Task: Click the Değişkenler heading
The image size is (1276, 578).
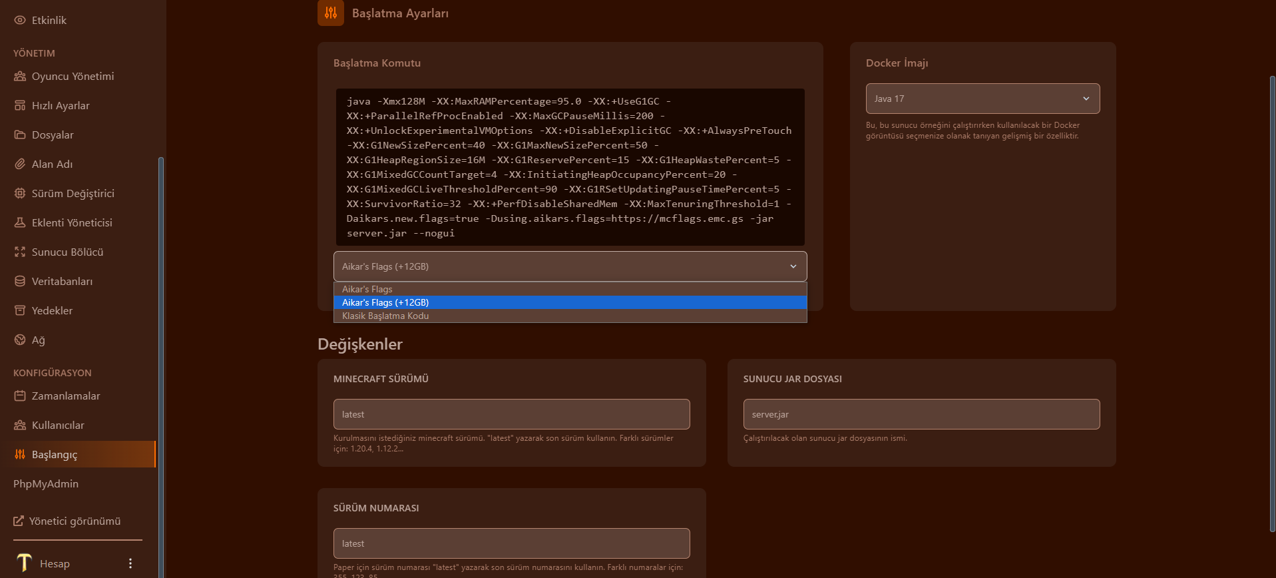Action: (360, 344)
